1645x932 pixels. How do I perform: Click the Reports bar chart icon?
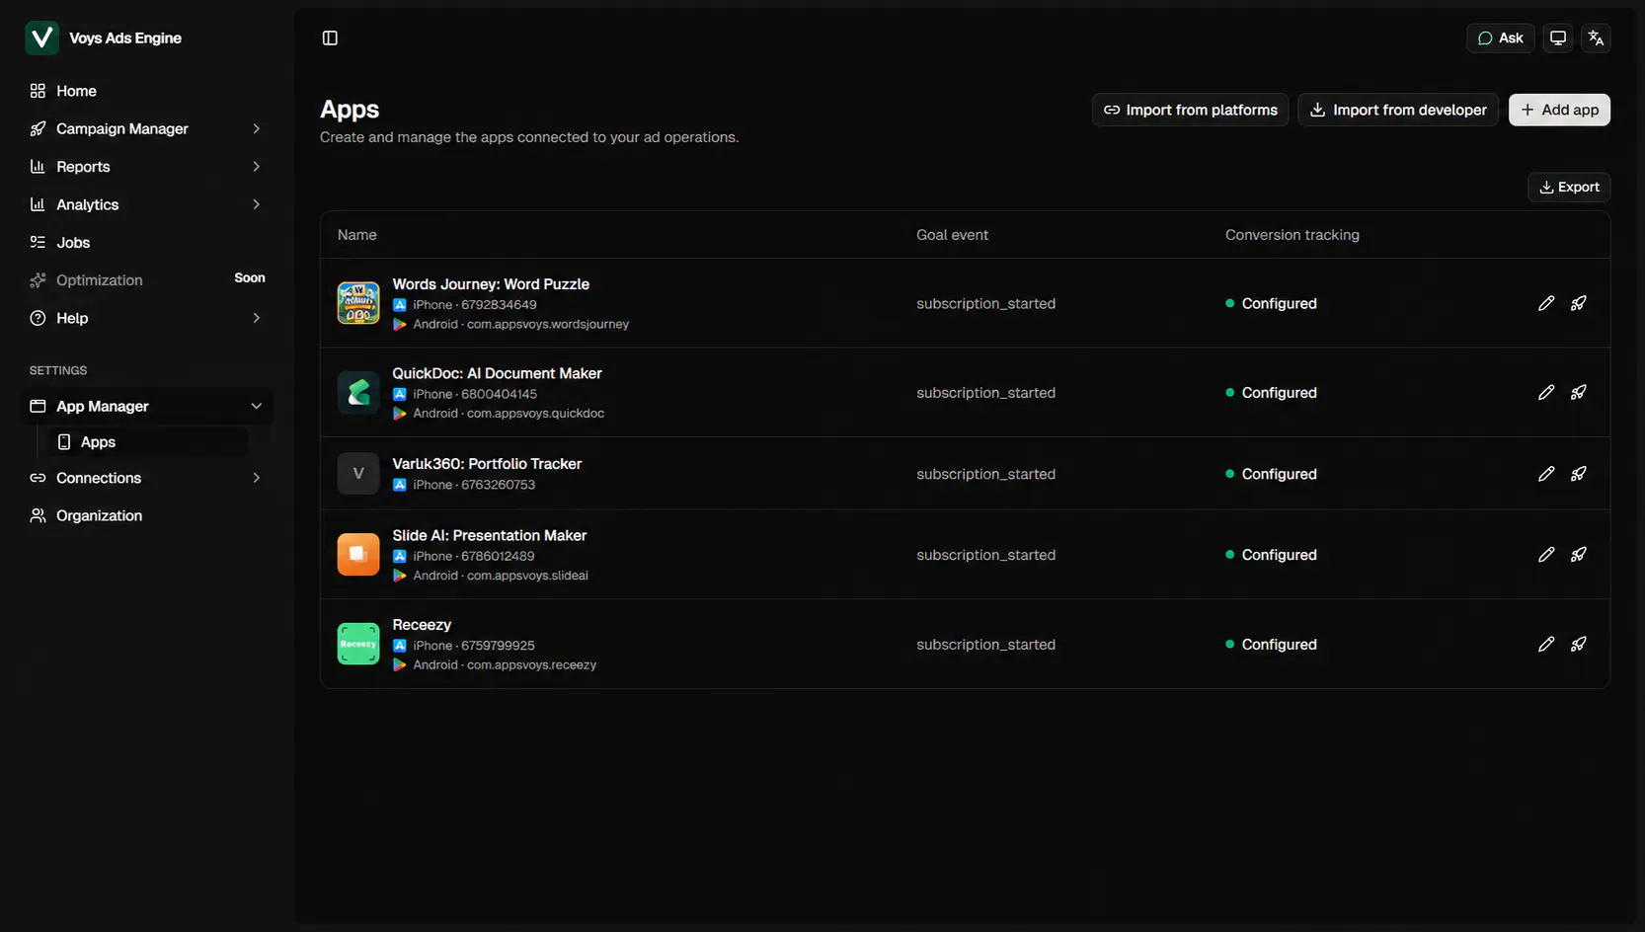[x=38, y=167]
